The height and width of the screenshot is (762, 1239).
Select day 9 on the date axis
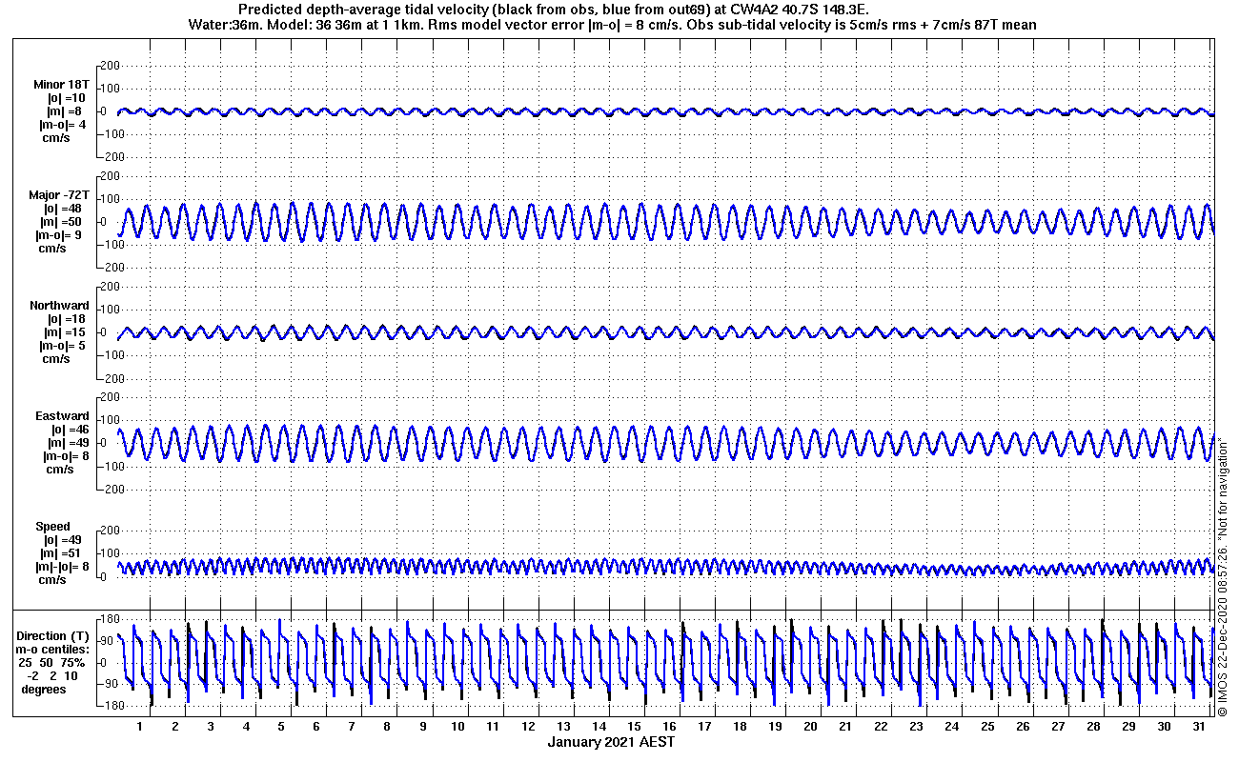422,727
